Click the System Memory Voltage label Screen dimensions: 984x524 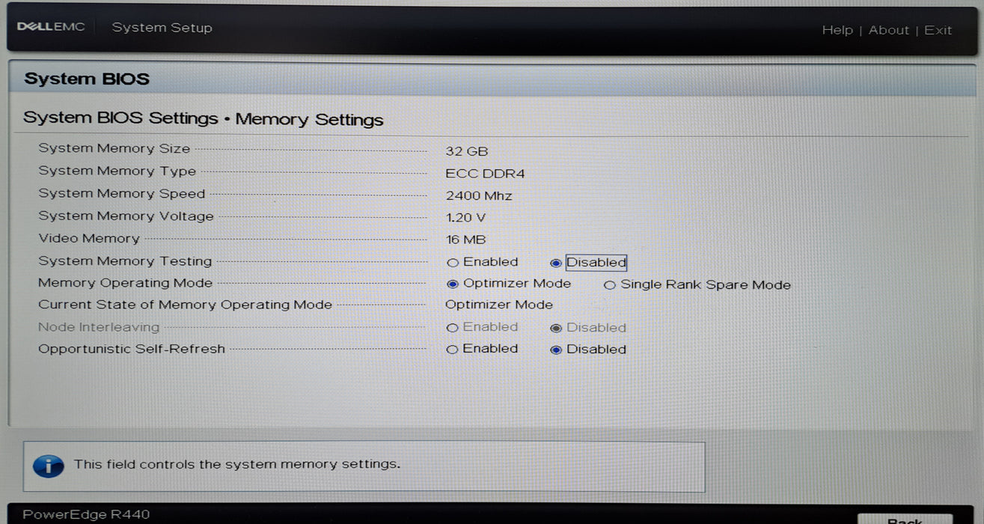[x=126, y=216]
